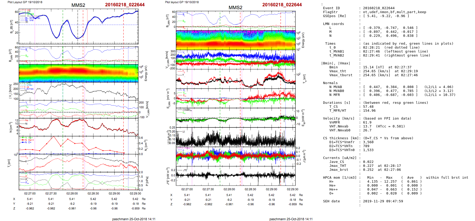Click the electron energy spectrogram in the right plot

(x=236, y=40)
